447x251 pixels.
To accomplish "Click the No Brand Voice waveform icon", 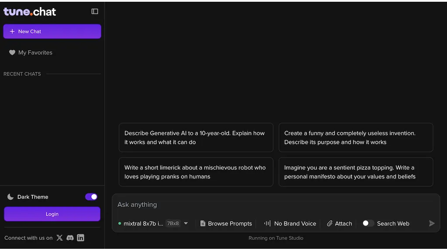I will pyautogui.click(x=267, y=224).
